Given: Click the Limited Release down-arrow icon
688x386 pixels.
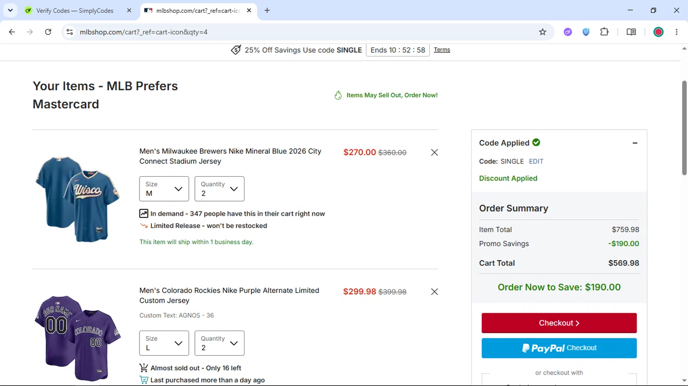Looking at the screenshot, I should coord(144,226).
